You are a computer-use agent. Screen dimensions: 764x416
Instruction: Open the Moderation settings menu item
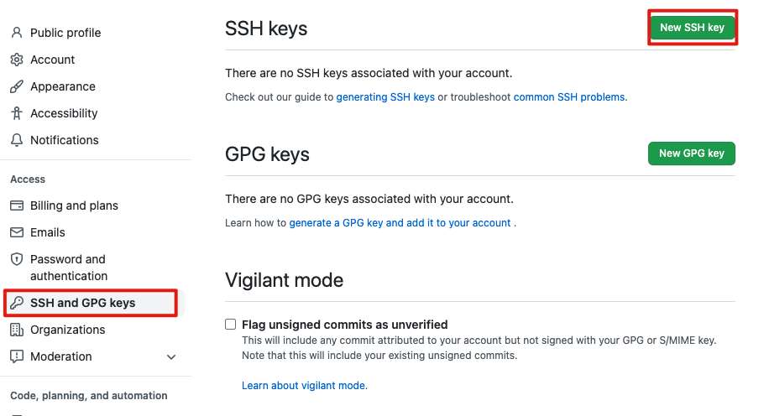(x=60, y=356)
